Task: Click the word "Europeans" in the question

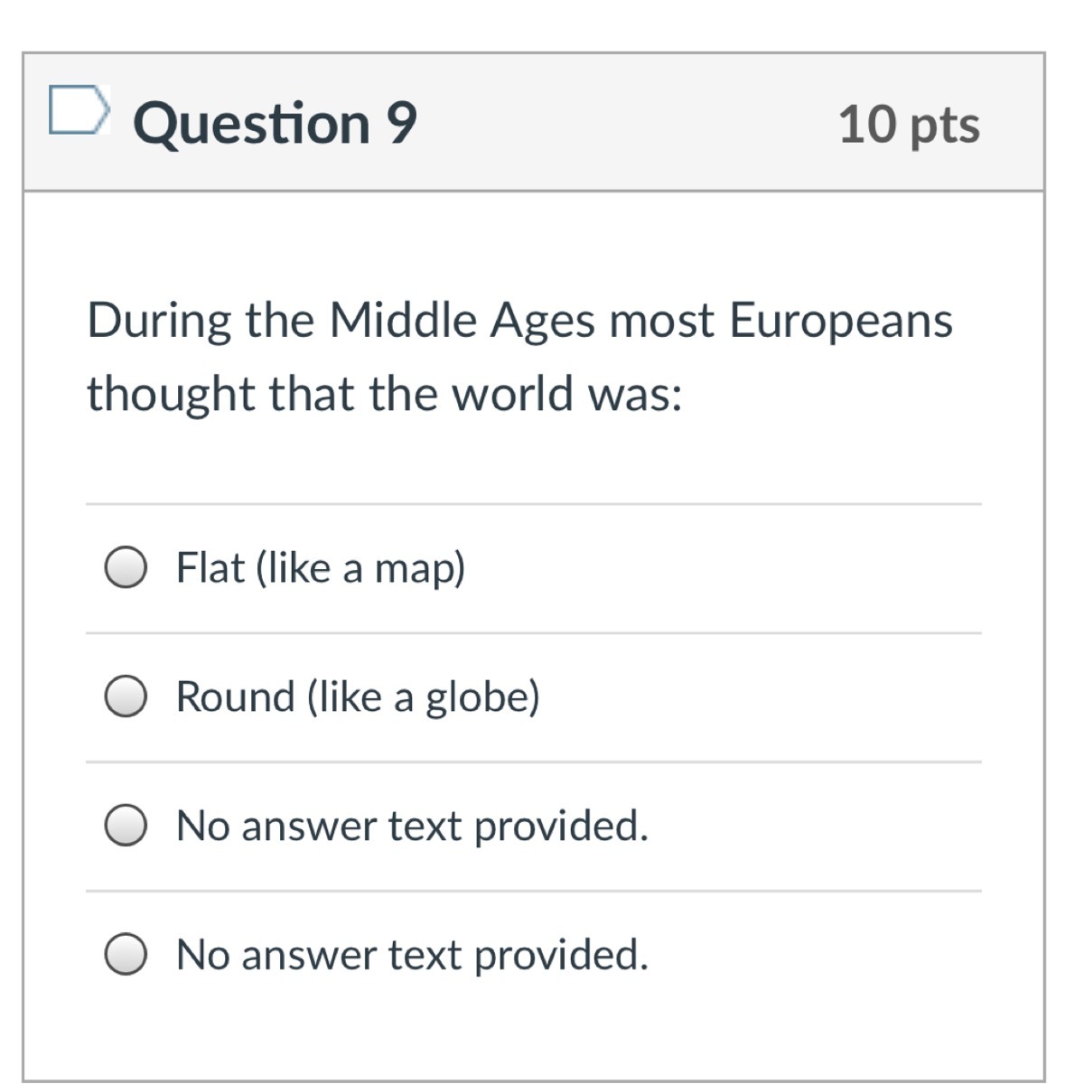Action: tap(841, 322)
